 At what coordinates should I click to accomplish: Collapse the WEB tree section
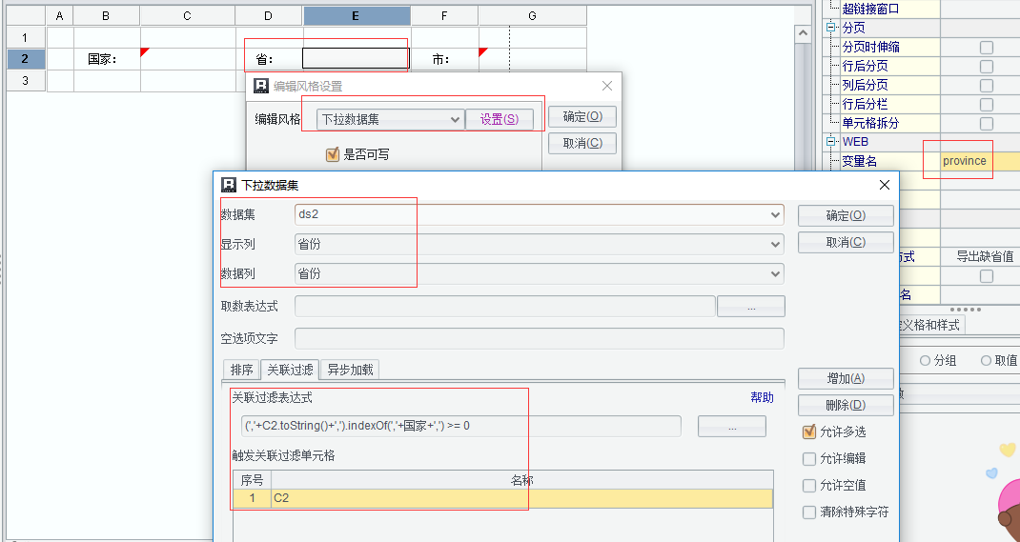(830, 141)
